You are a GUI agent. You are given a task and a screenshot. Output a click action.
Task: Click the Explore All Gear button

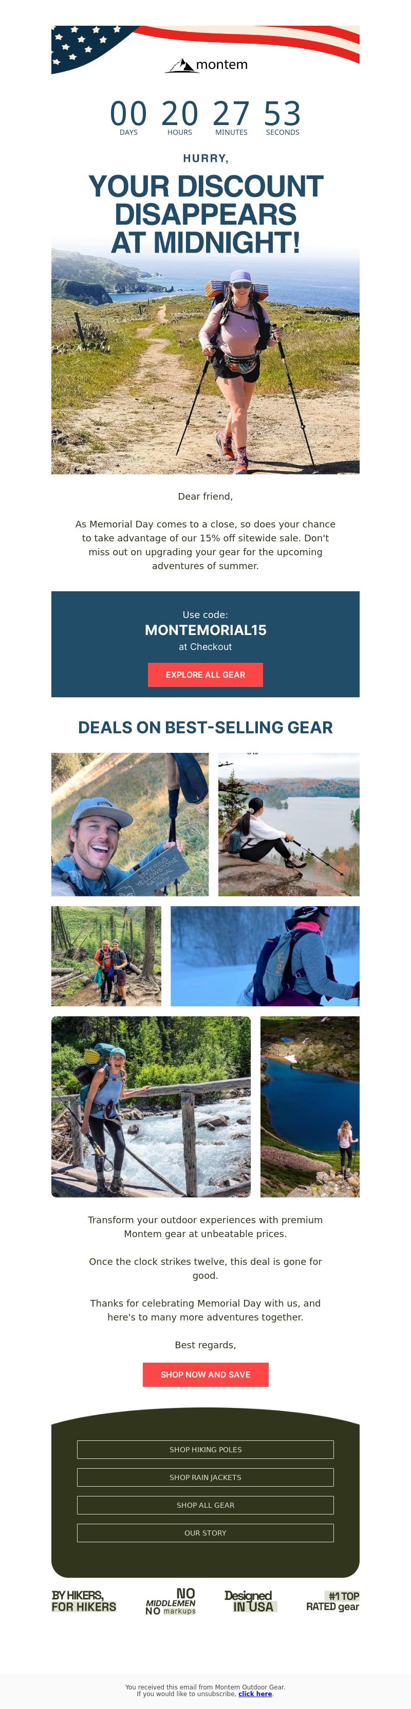click(205, 674)
